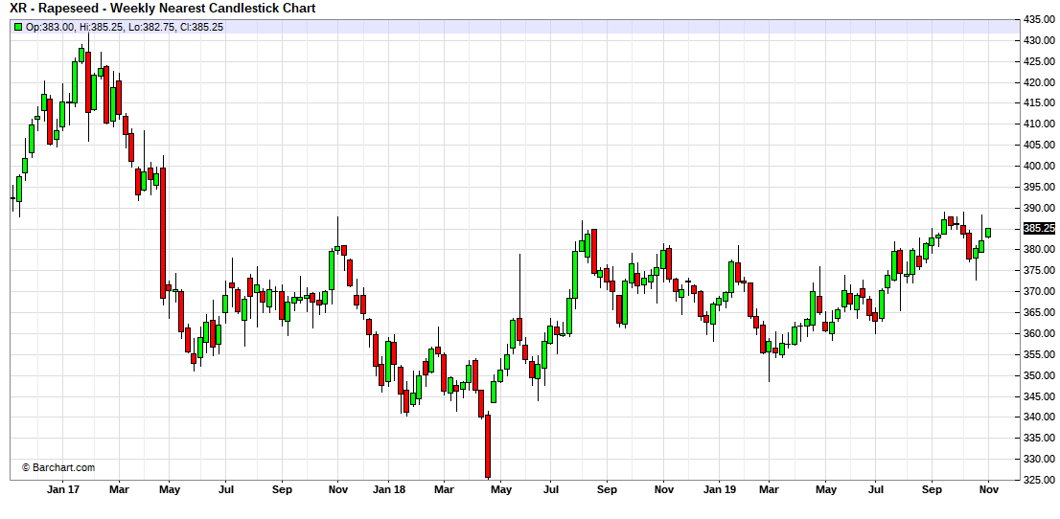Click the 330.00 price axis label
1060x519 pixels.
(1040, 459)
